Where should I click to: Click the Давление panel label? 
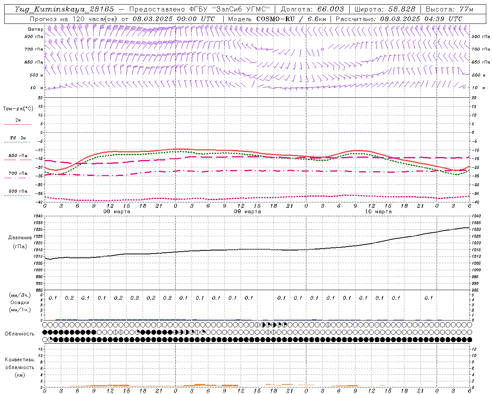point(20,238)
